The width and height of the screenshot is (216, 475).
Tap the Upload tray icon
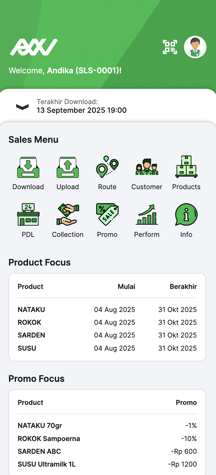pos(68,167)
